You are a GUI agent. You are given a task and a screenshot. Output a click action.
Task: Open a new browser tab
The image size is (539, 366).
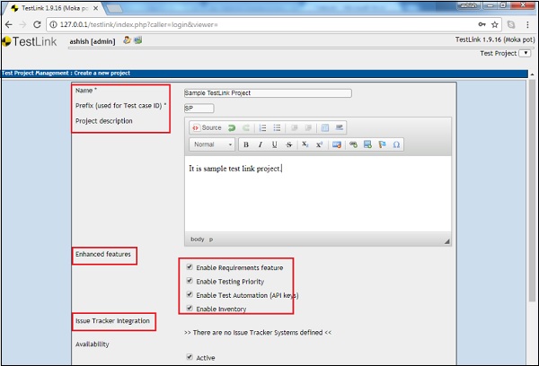[x=114, y=9]
